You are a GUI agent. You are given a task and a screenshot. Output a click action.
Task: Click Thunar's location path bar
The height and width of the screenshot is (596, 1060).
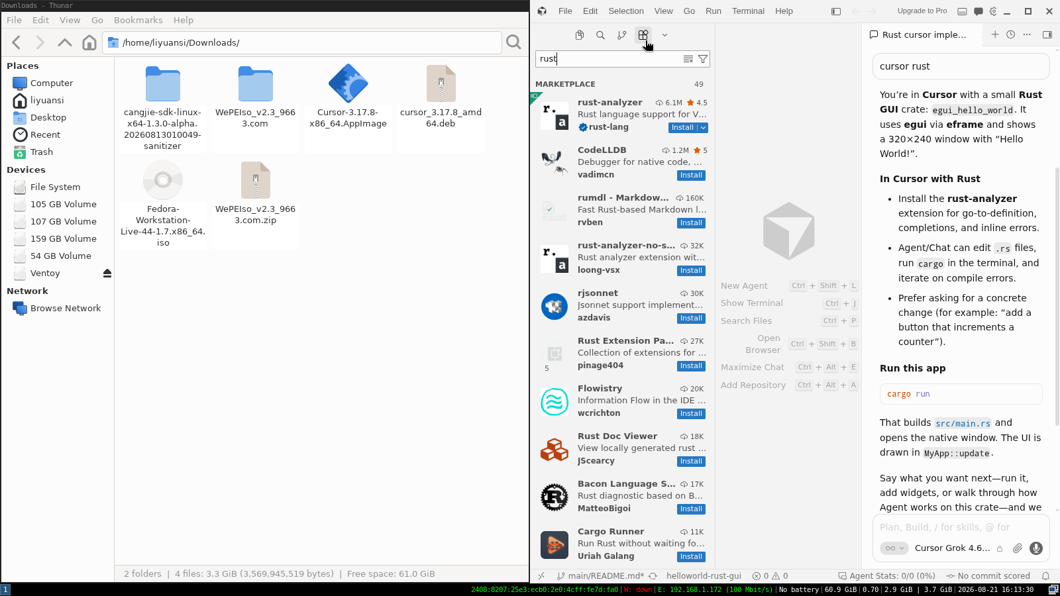(x=302, y=43)
